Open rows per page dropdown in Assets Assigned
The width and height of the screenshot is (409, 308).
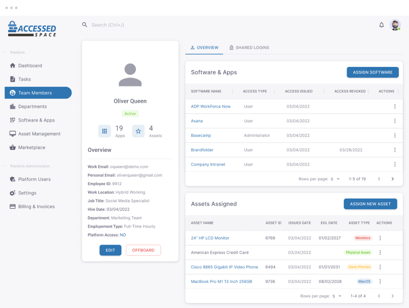point(337,296)
